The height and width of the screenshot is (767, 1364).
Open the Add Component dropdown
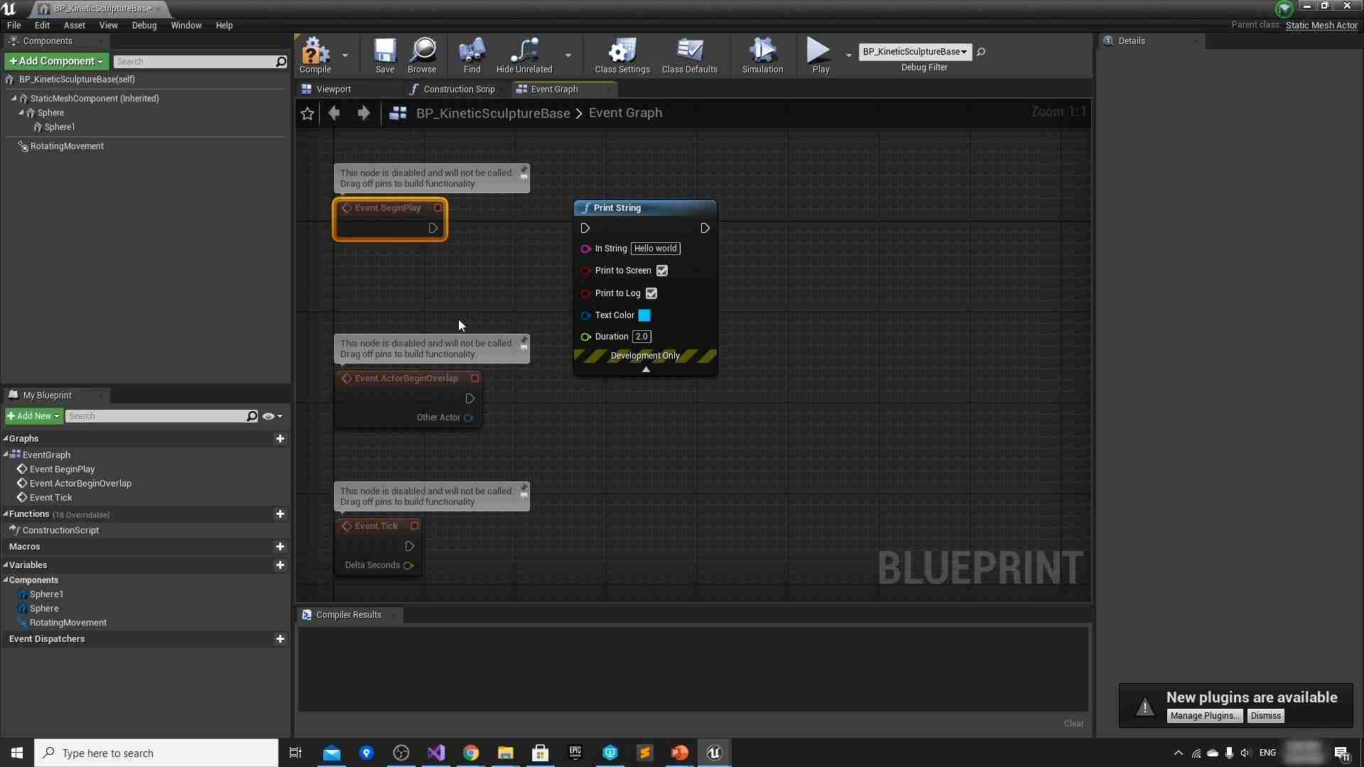tap(56, 61)
